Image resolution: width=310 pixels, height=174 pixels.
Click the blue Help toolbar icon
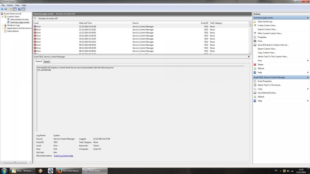[19, 9]
